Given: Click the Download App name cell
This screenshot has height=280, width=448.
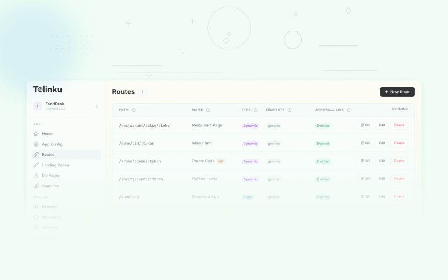Looking at the screenshot, I should (206, 196).
